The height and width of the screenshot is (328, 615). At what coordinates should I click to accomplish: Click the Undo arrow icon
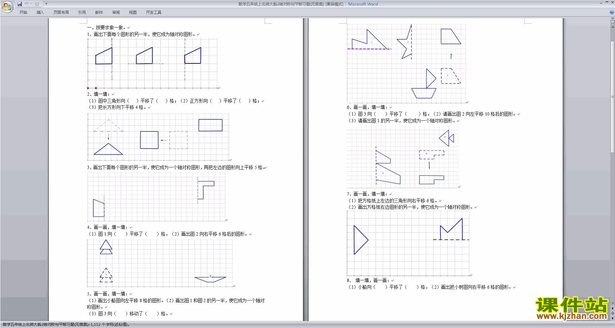tap(27, 4)
